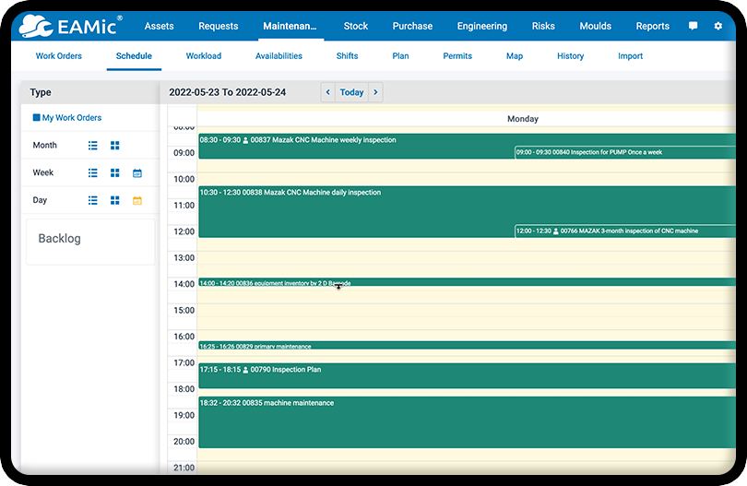Open the Week calendar view icon
Image resolution: width=747 pixels, height=486 pixels.
click(x=137, y=173)
